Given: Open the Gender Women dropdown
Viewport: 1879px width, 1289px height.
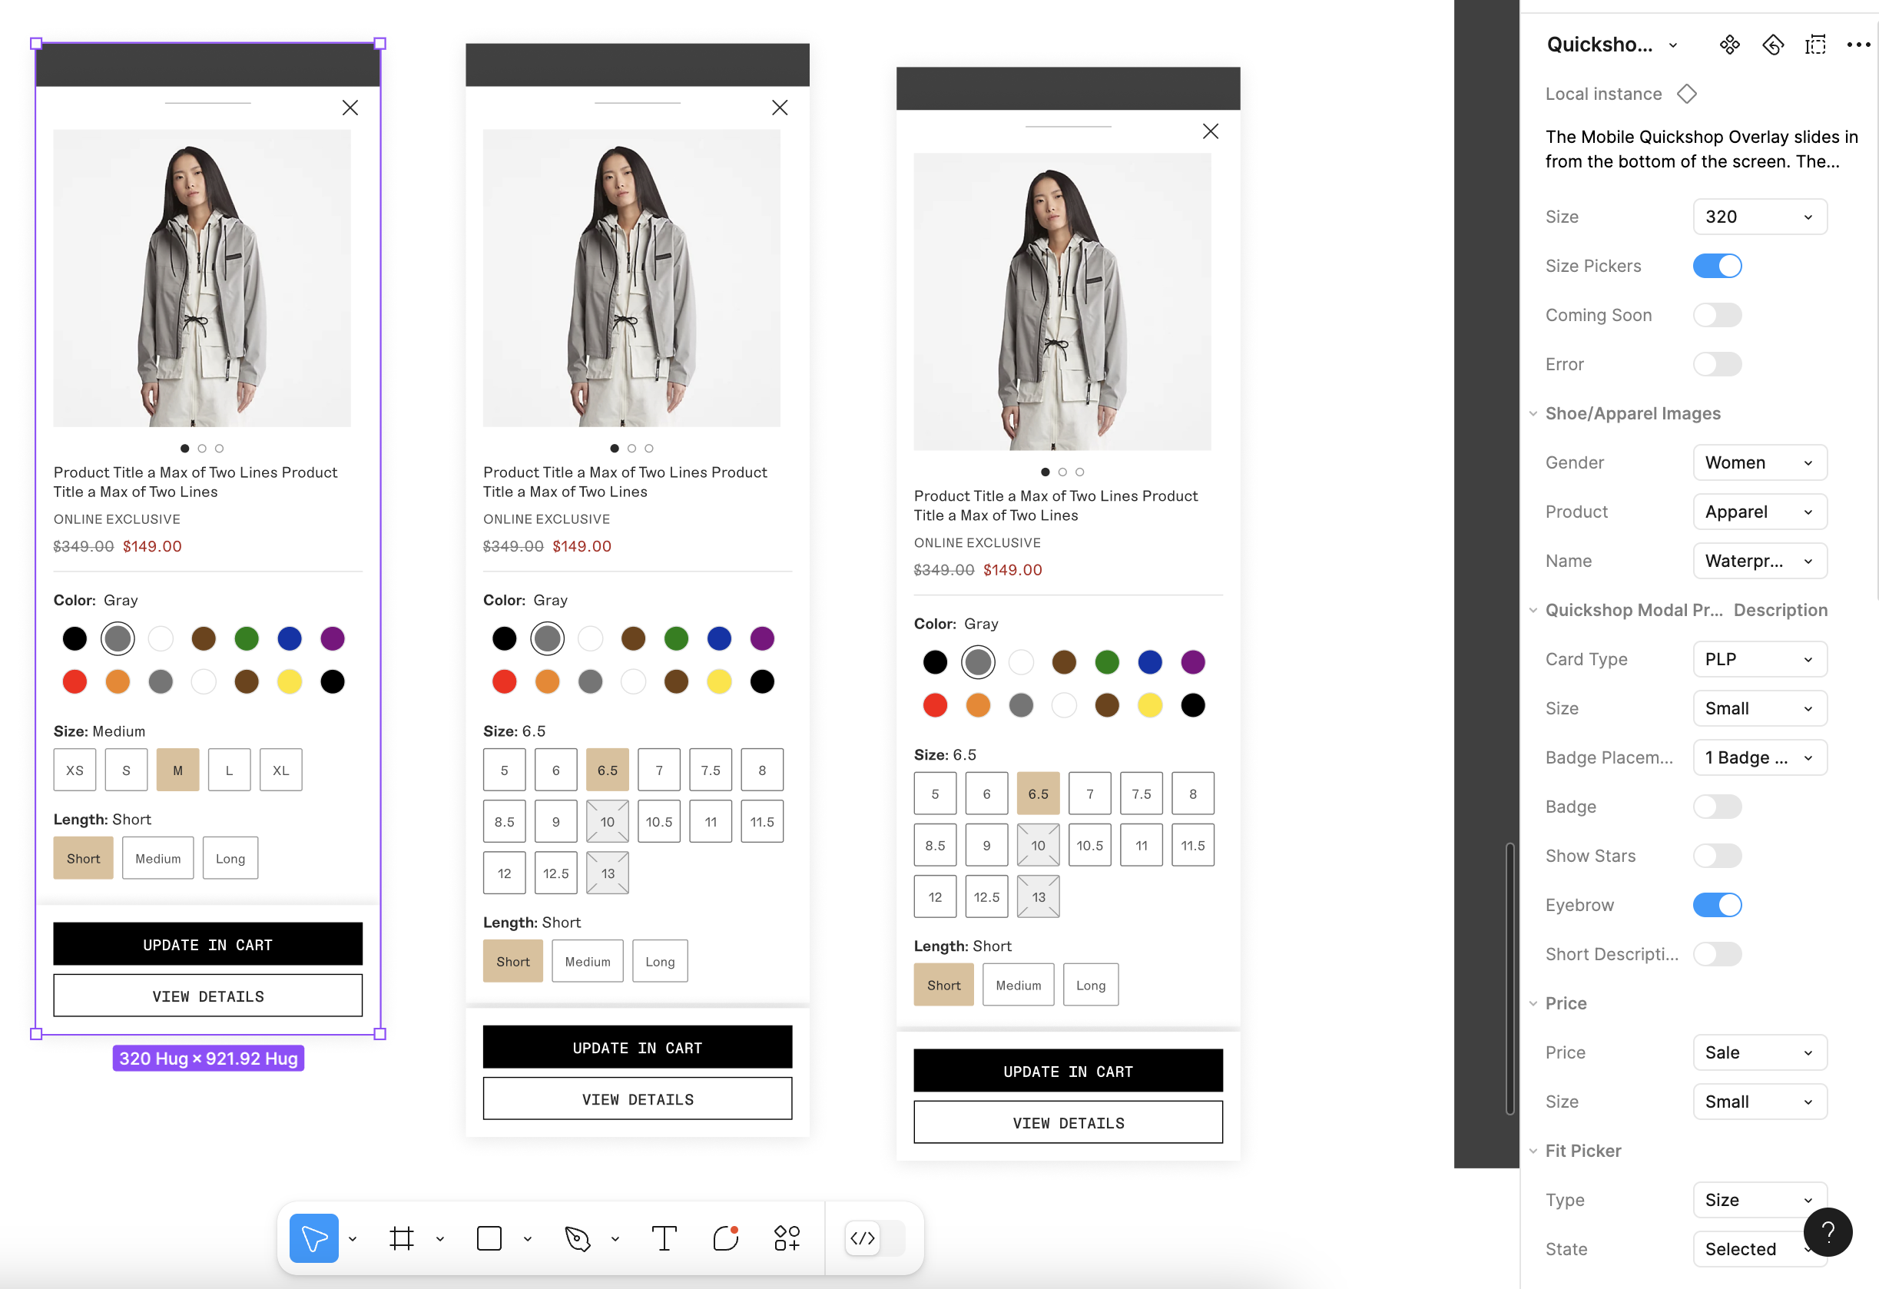Looking at the screenshot, I should pos(1759,462).
